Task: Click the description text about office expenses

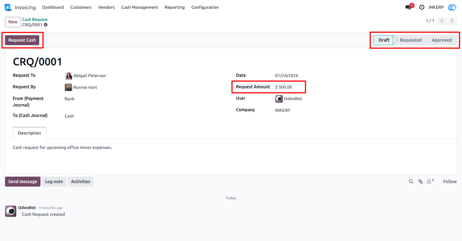Action: click(x=62, y=147)
